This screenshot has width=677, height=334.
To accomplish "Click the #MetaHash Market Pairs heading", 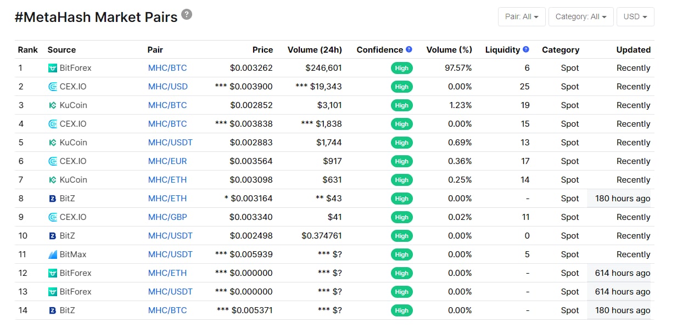I will pyautogui.click(x=96, y=16).
